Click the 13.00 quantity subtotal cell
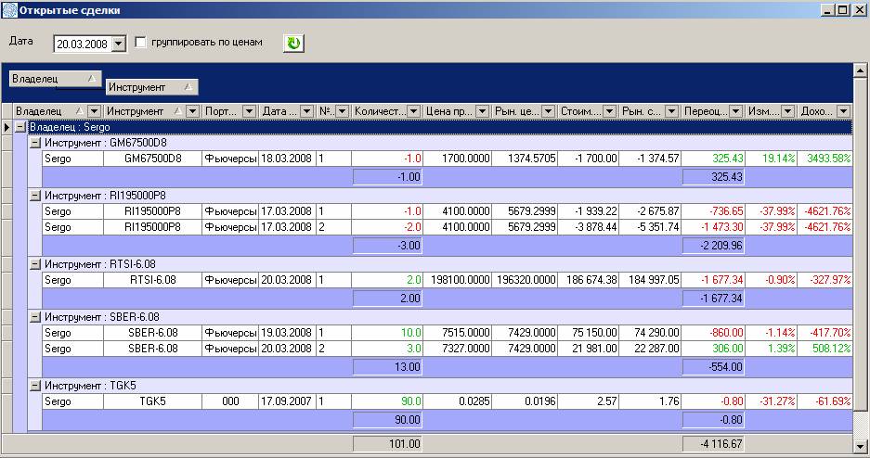 tap(387, 366)
